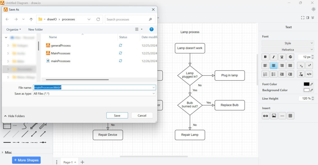The width and height of the screenshot is (318, 165).
Task: Insert an image via the picture icon
Action: coord(274,116)
